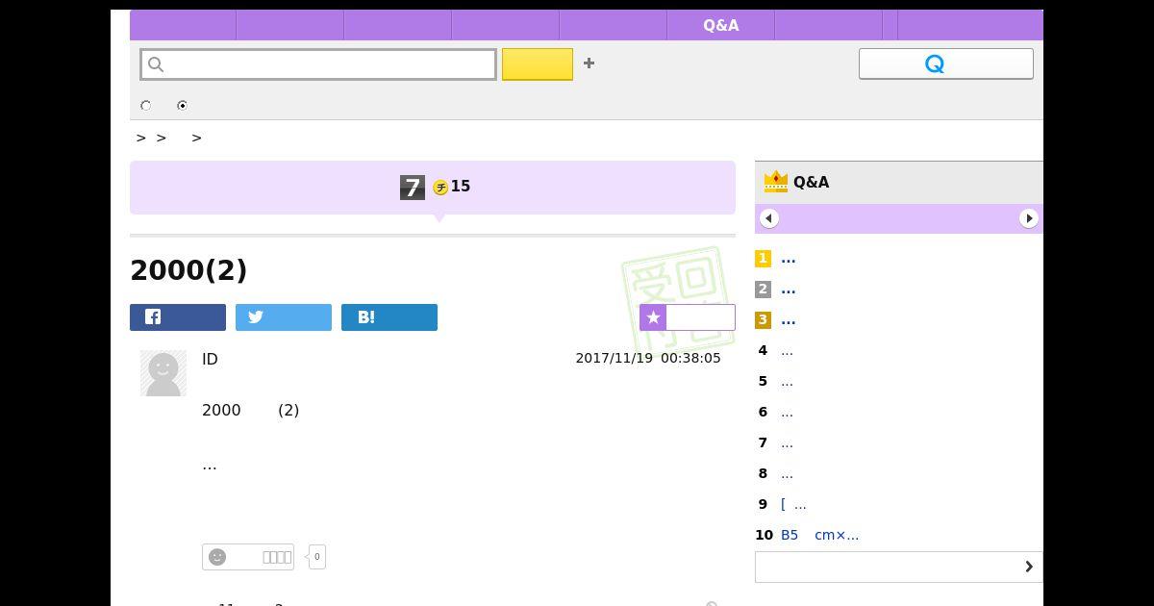Viewport: 1154px width, 606px height.
Task: Go to next ranking with right arrow
Action: [x=1029, y=218]
